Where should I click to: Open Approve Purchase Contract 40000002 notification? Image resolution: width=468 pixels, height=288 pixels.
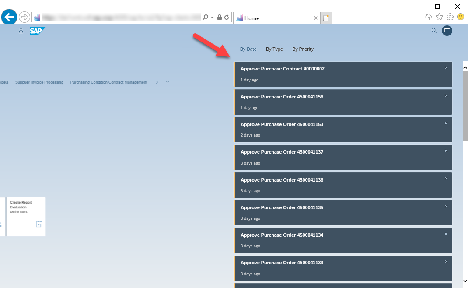[343, 74]
